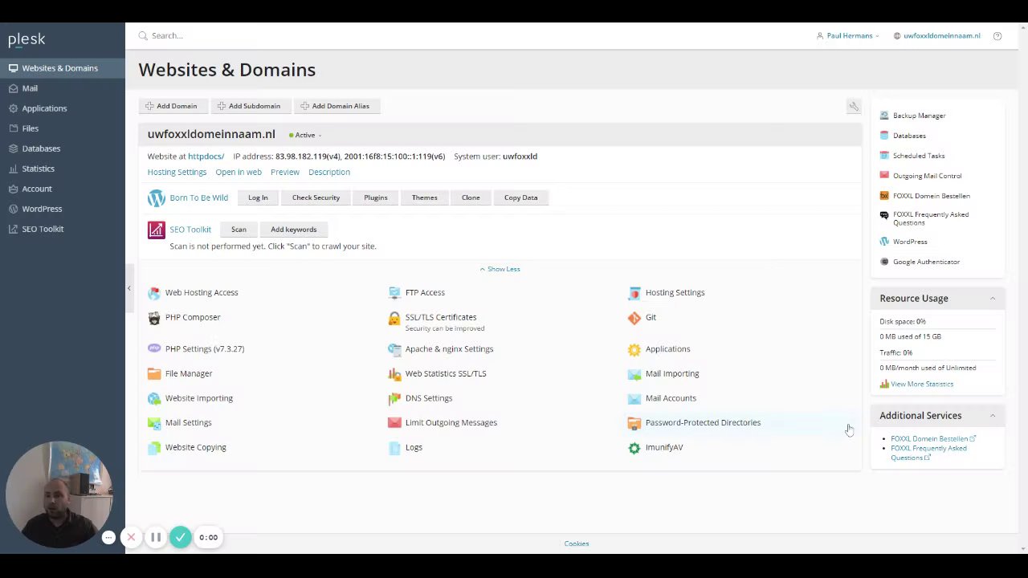Click the Clone button

click(x=471, y=197)
